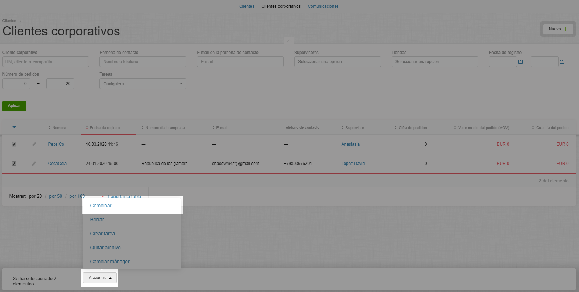The image size is (579, 292).
Task: Switch to the Comunicaciones tab
Action: [x=323, y=6]
